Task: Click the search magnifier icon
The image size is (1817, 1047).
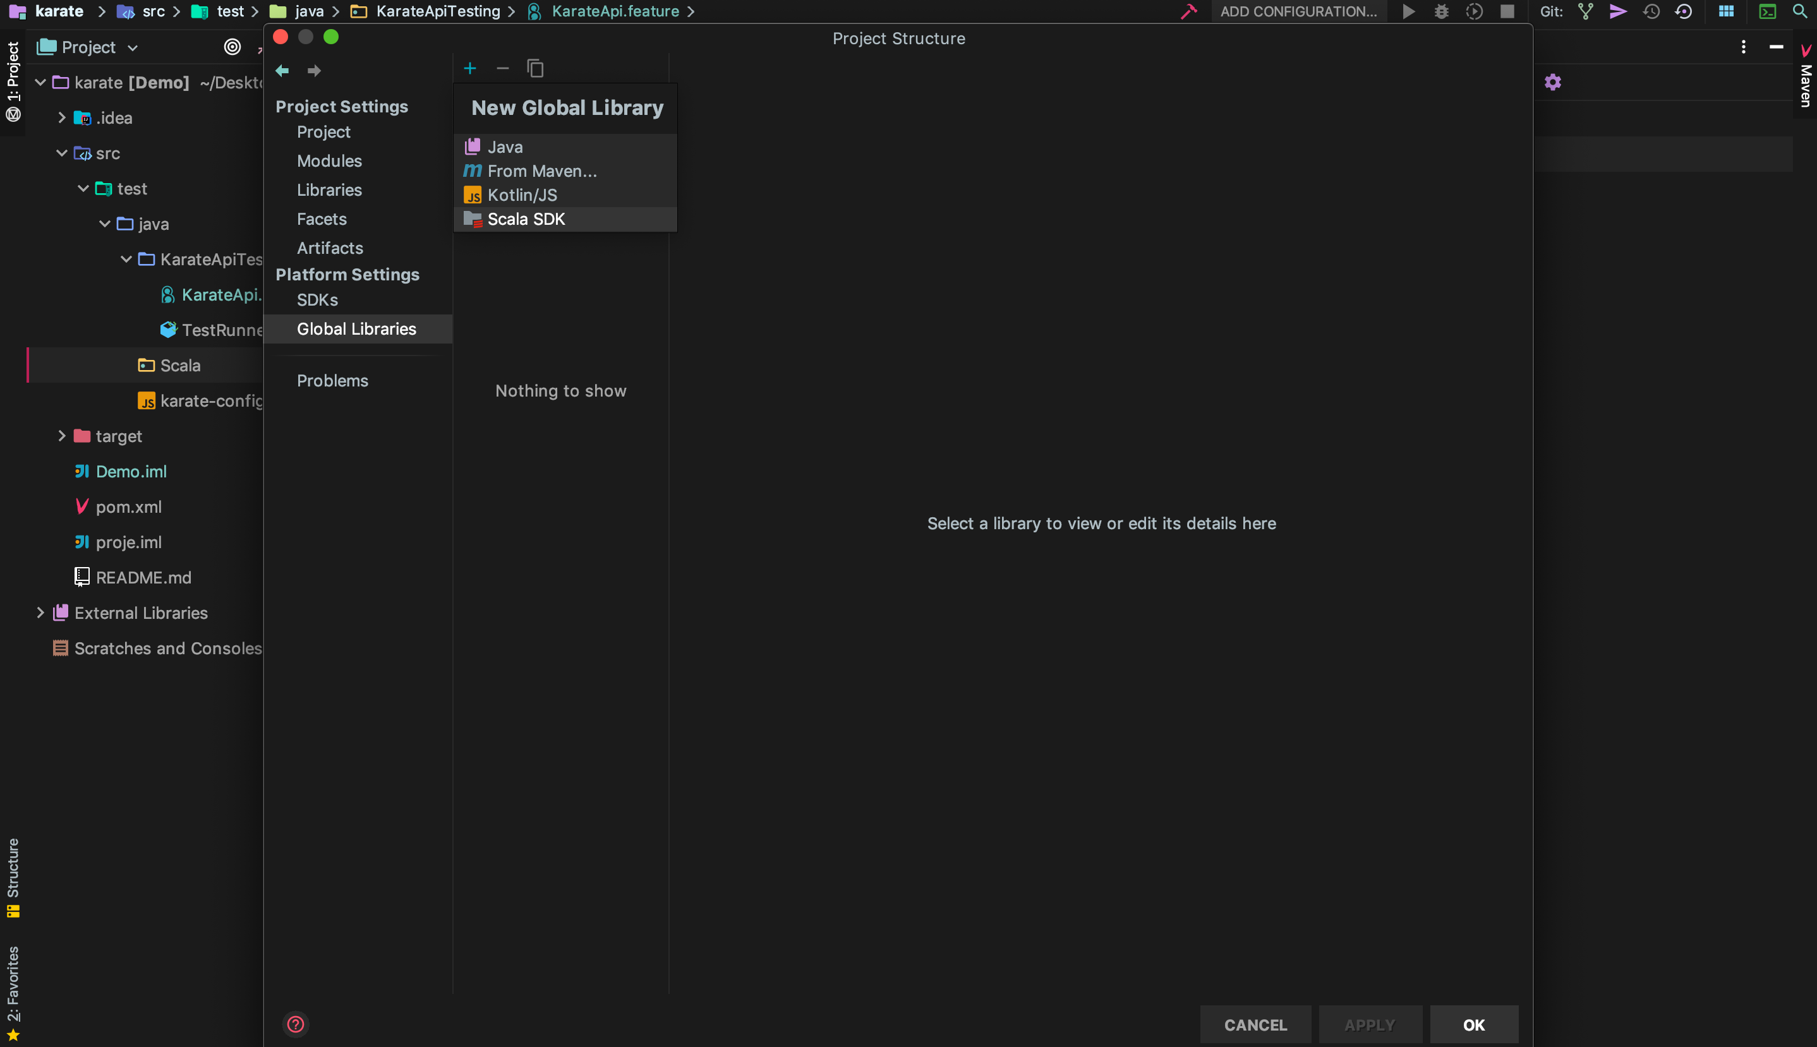Action: [x=1799, y=11]
